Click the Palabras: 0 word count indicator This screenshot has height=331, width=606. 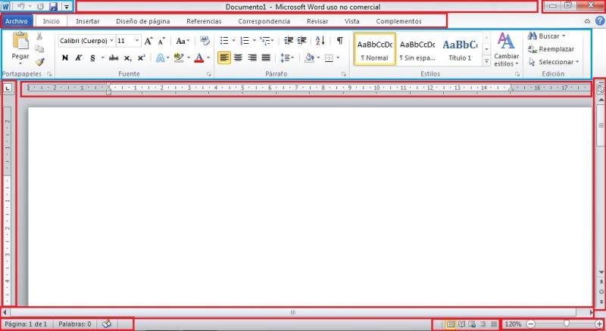click(74, 324)
